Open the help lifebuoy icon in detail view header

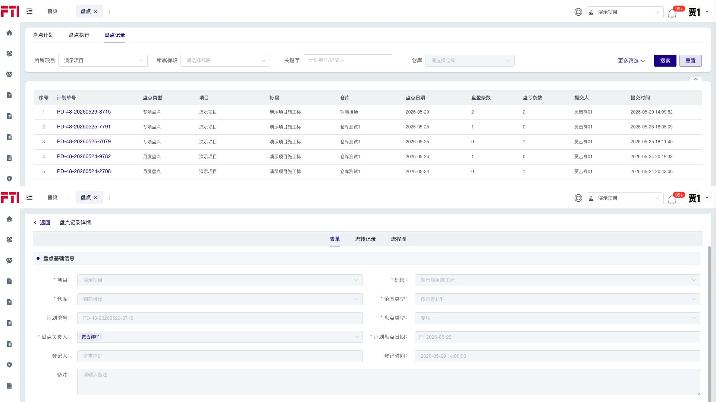[578, 198]
